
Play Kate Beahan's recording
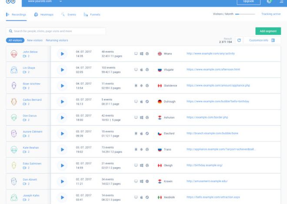tap(62, 150)
